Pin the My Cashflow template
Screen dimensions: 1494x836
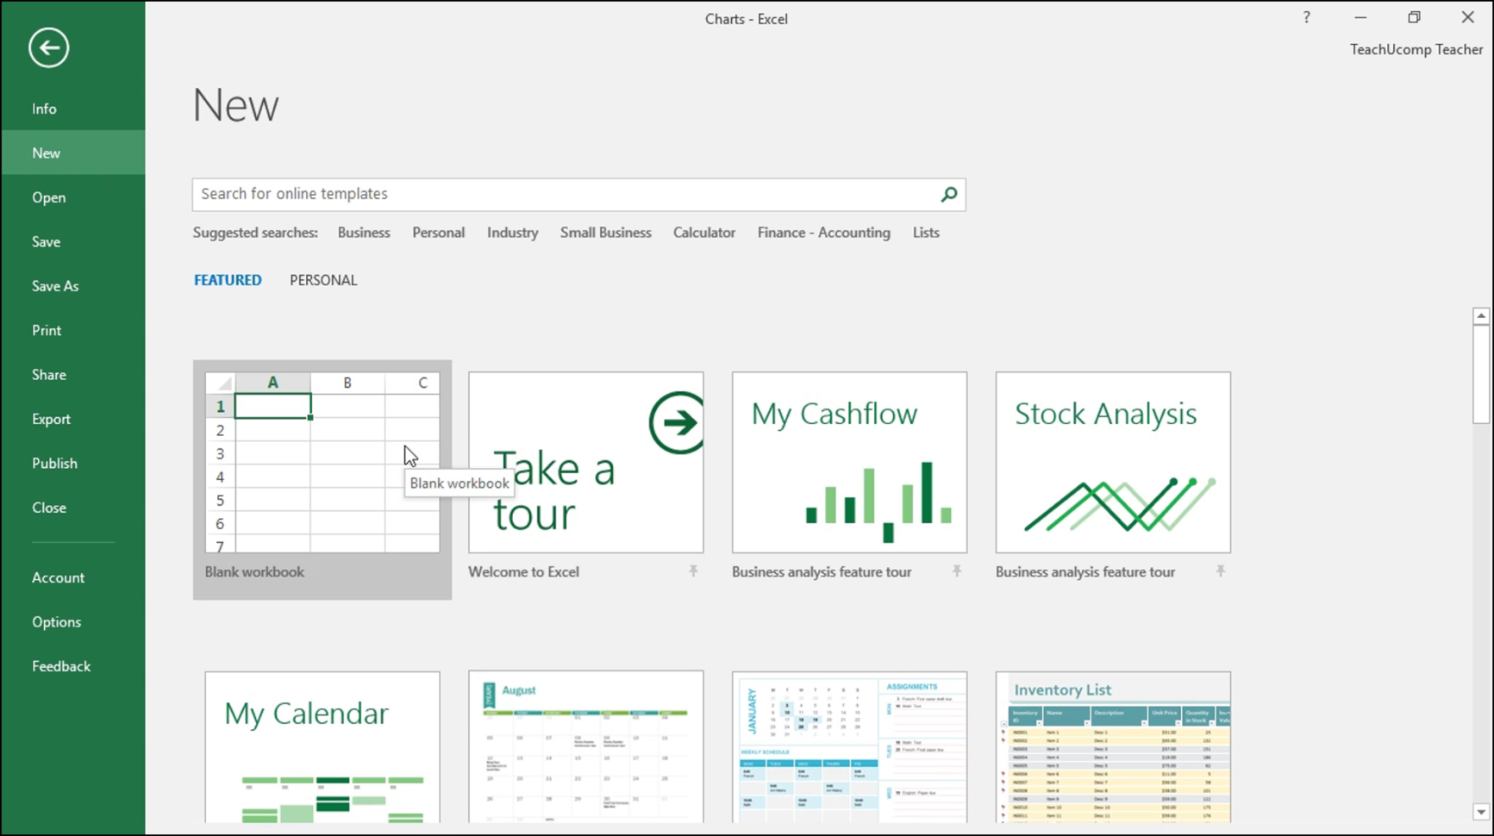coord(959,571)
